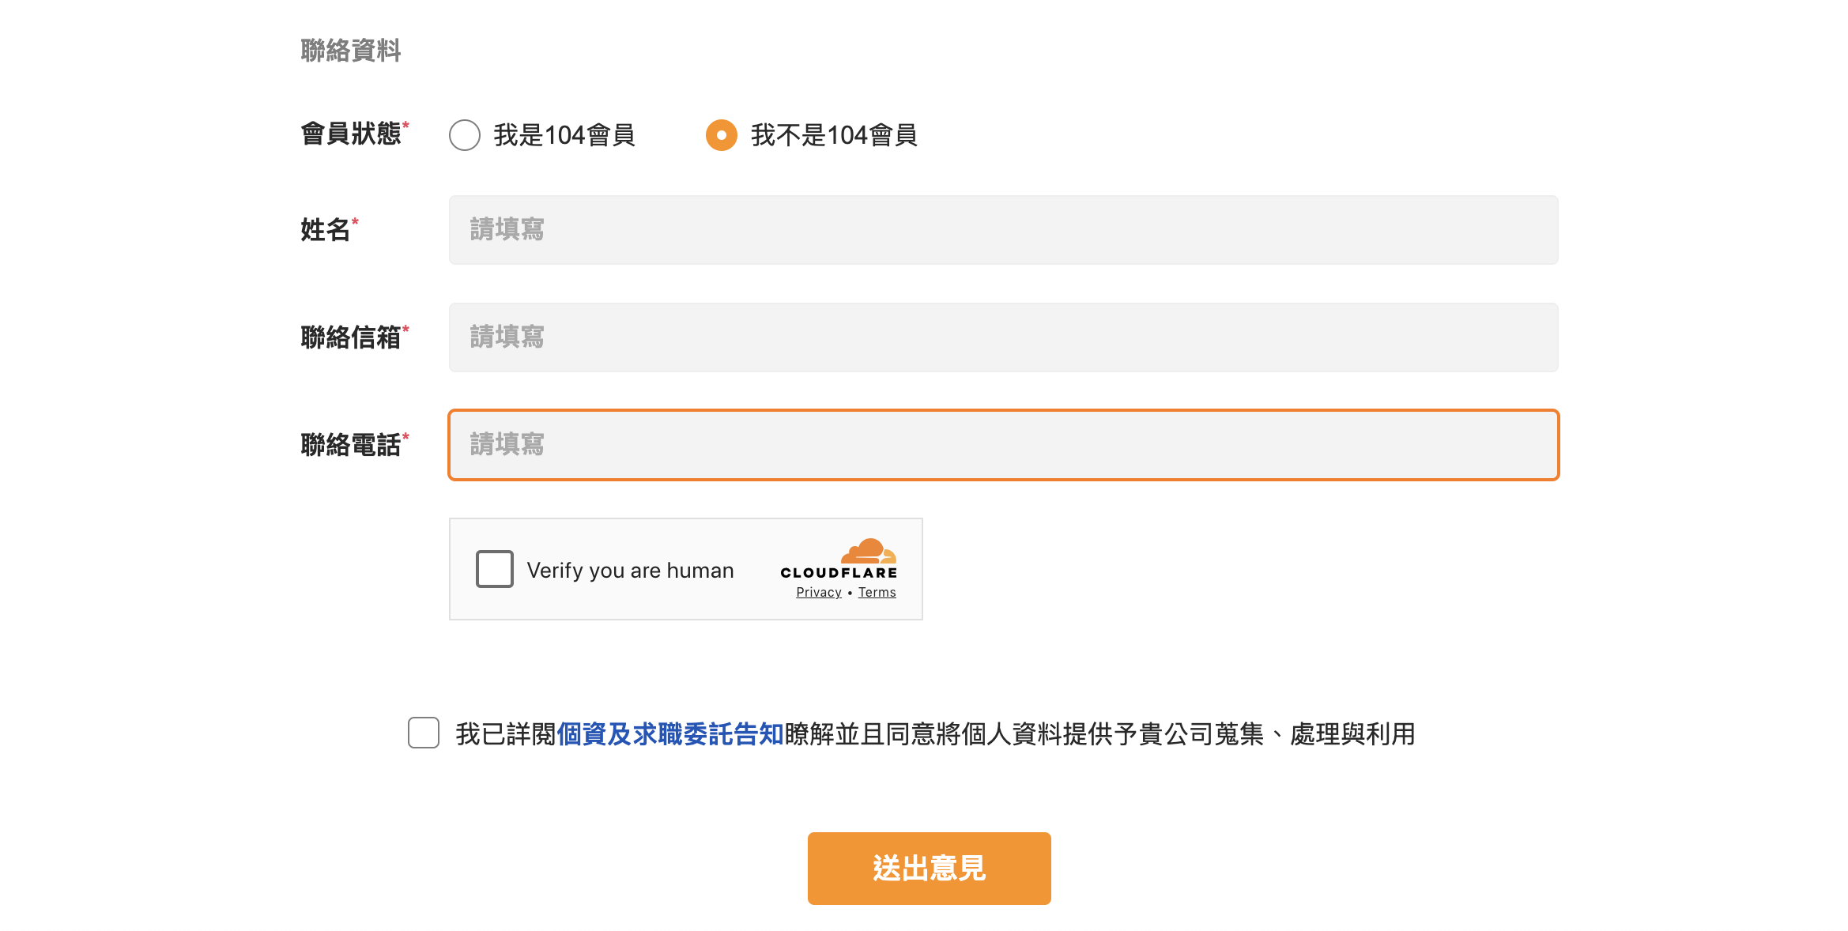Screen dimensions: 1848x931
Task: Click the 聯絡資料 section heading
Action: coord(351,51)
